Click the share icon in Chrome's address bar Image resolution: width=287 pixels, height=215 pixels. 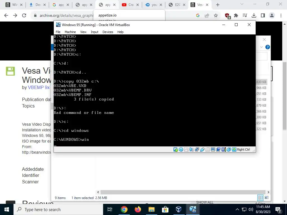(207, 16)
